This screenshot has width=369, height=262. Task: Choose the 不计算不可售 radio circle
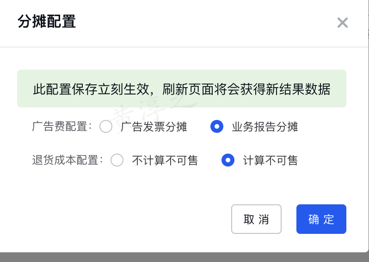pyautogui.click(x=117, y=160)
